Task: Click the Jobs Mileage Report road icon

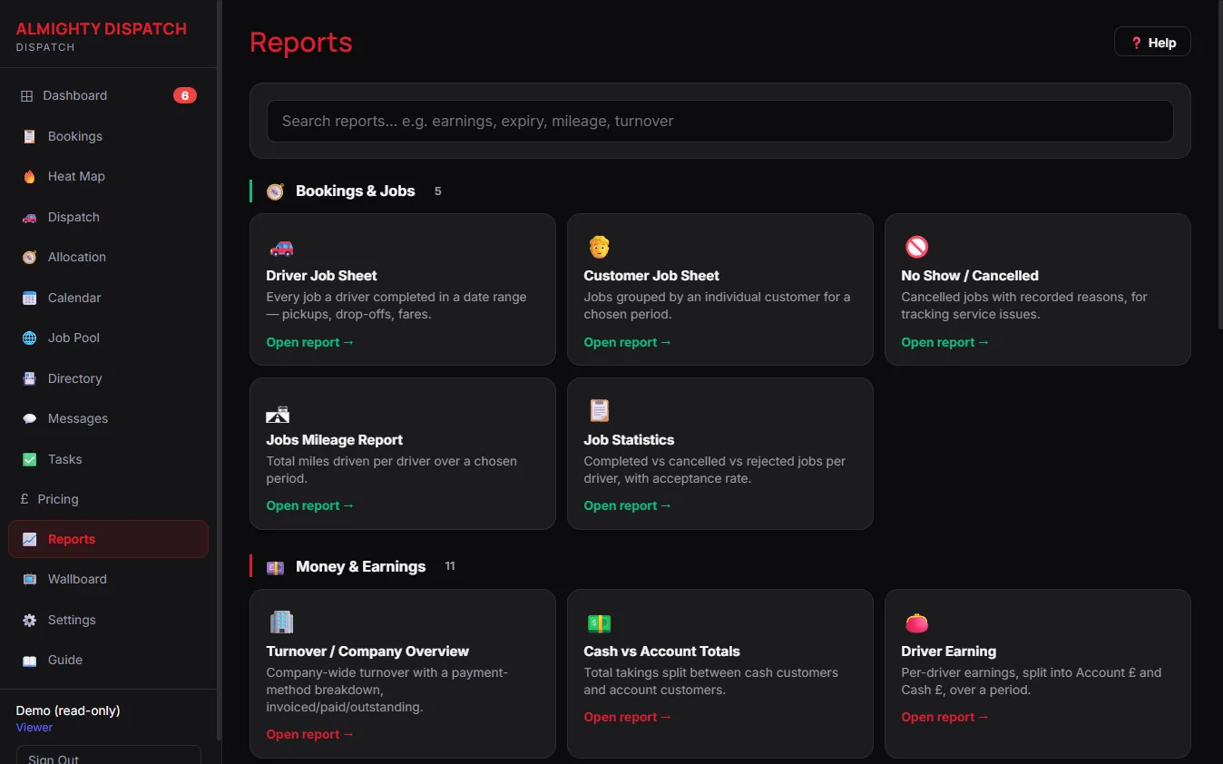Action: point(278,414)
